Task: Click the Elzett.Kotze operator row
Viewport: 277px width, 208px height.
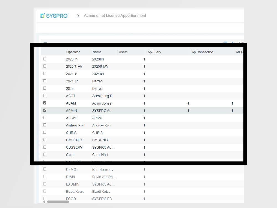Action: [75, 191]
